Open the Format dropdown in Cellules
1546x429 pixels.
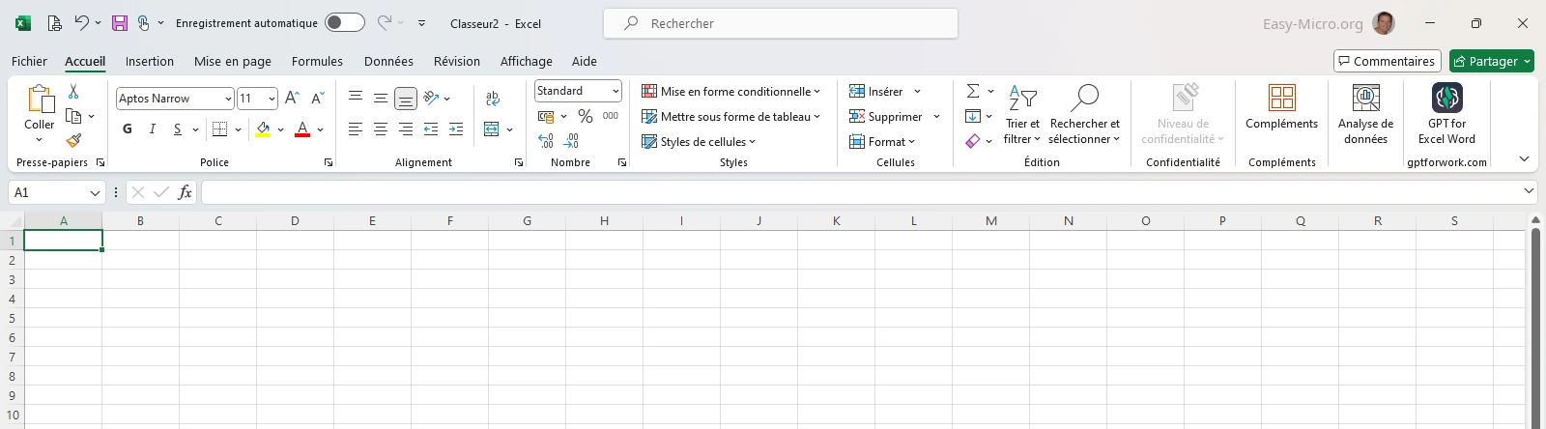tap(882, 141)
